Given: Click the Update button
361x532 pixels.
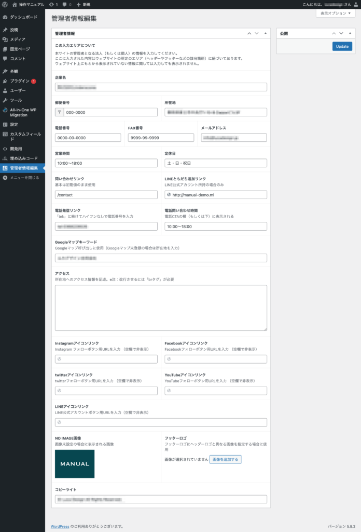Looking at the screenshot, I should click(x=342, y=46).
